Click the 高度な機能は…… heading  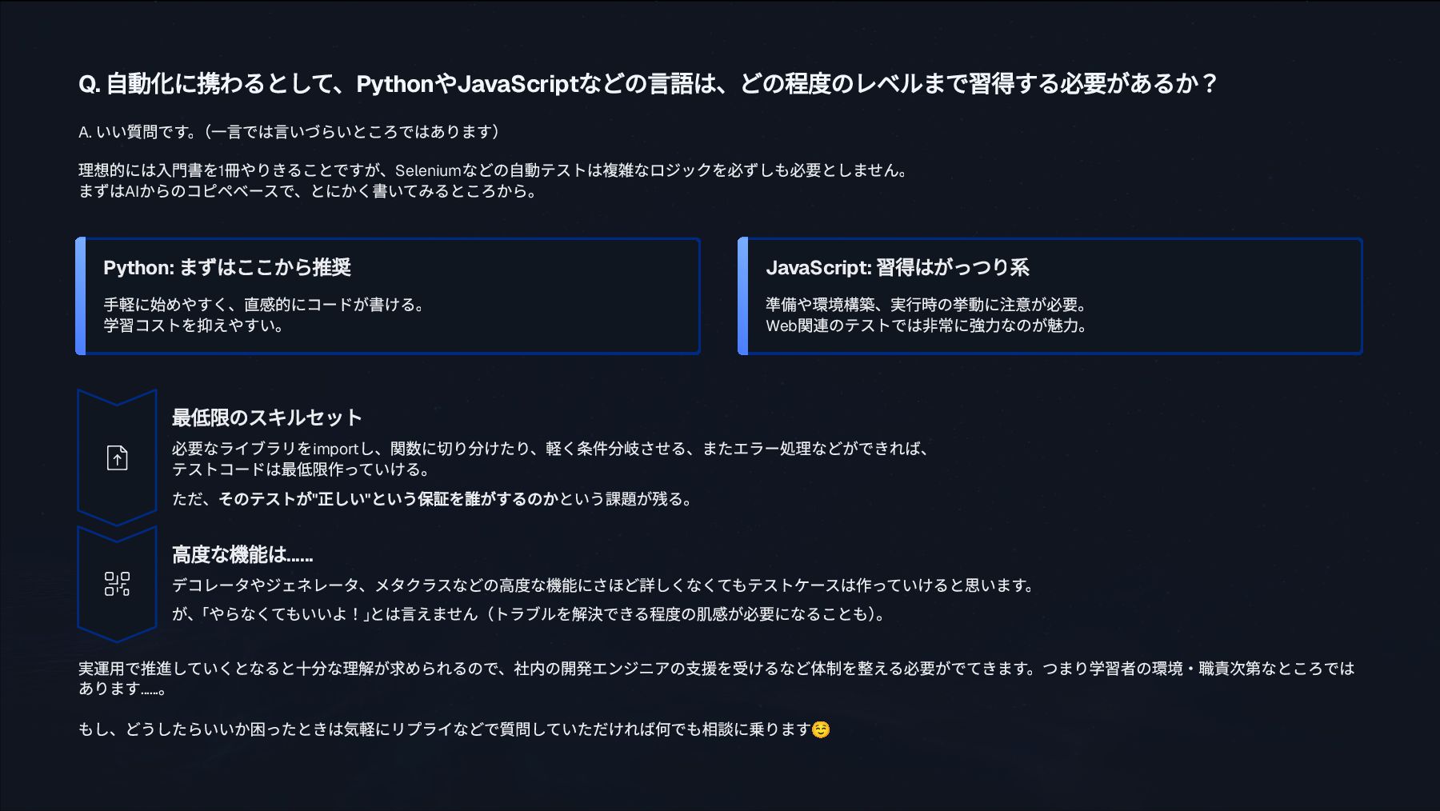(x=242, y=554)
